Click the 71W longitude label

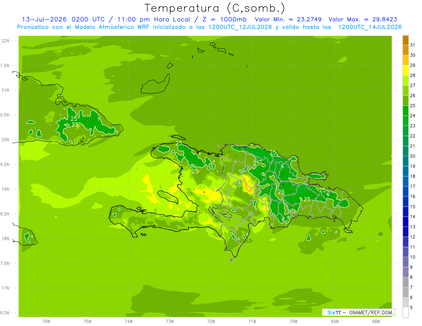[x=252, y=321]
